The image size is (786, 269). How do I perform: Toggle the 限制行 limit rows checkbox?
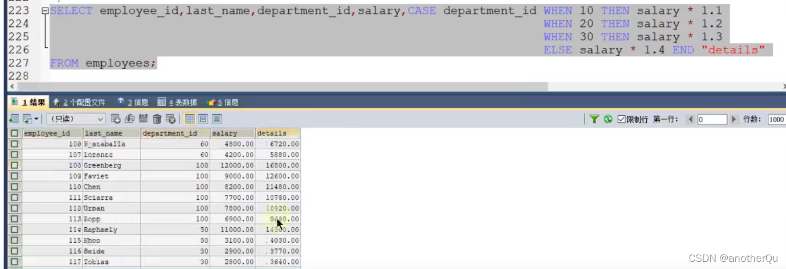[x=621, y=119]
